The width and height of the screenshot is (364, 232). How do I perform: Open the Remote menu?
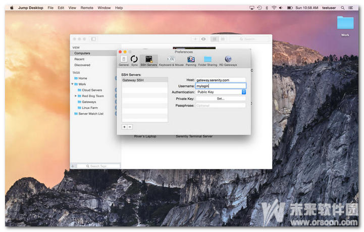87,8
